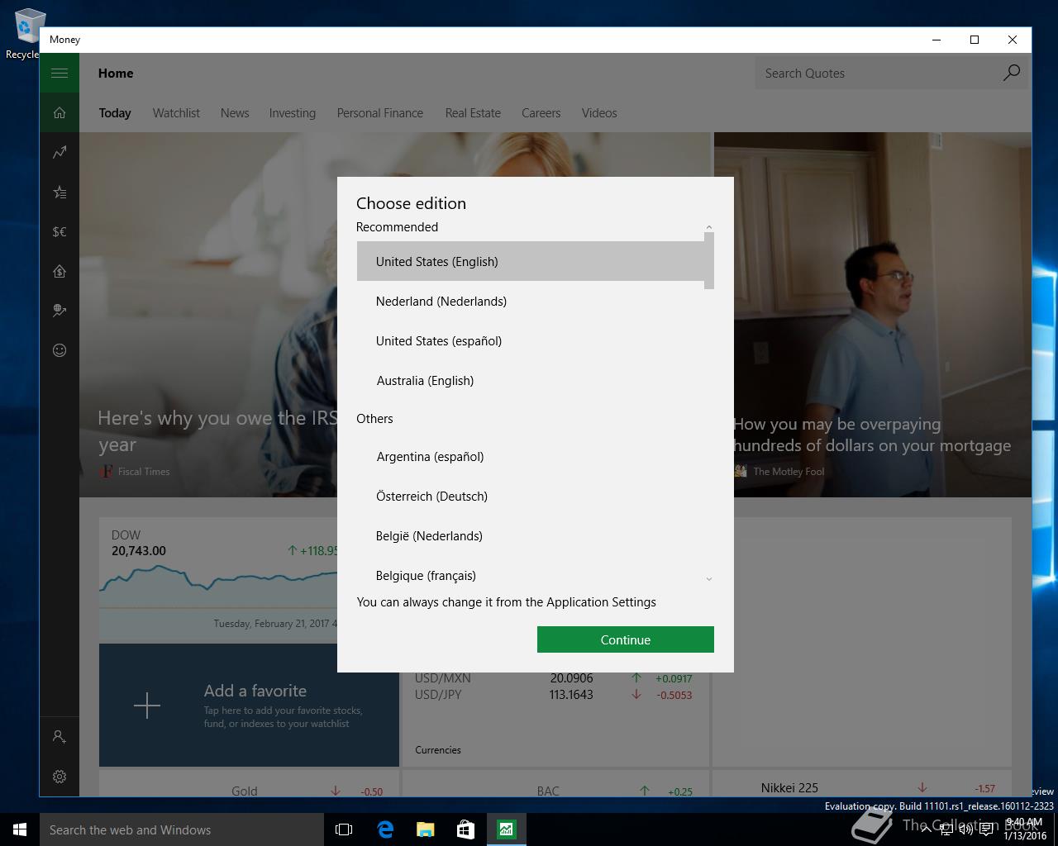Open the Investing tab
The height and width of the screenshot is (846, 1058).
[292, 113]
